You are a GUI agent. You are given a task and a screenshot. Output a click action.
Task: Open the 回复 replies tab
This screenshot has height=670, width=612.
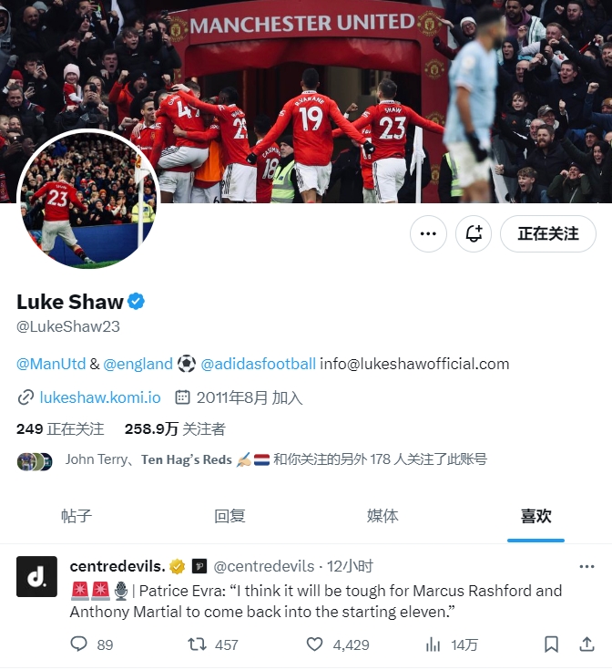[x=229, y=516]
